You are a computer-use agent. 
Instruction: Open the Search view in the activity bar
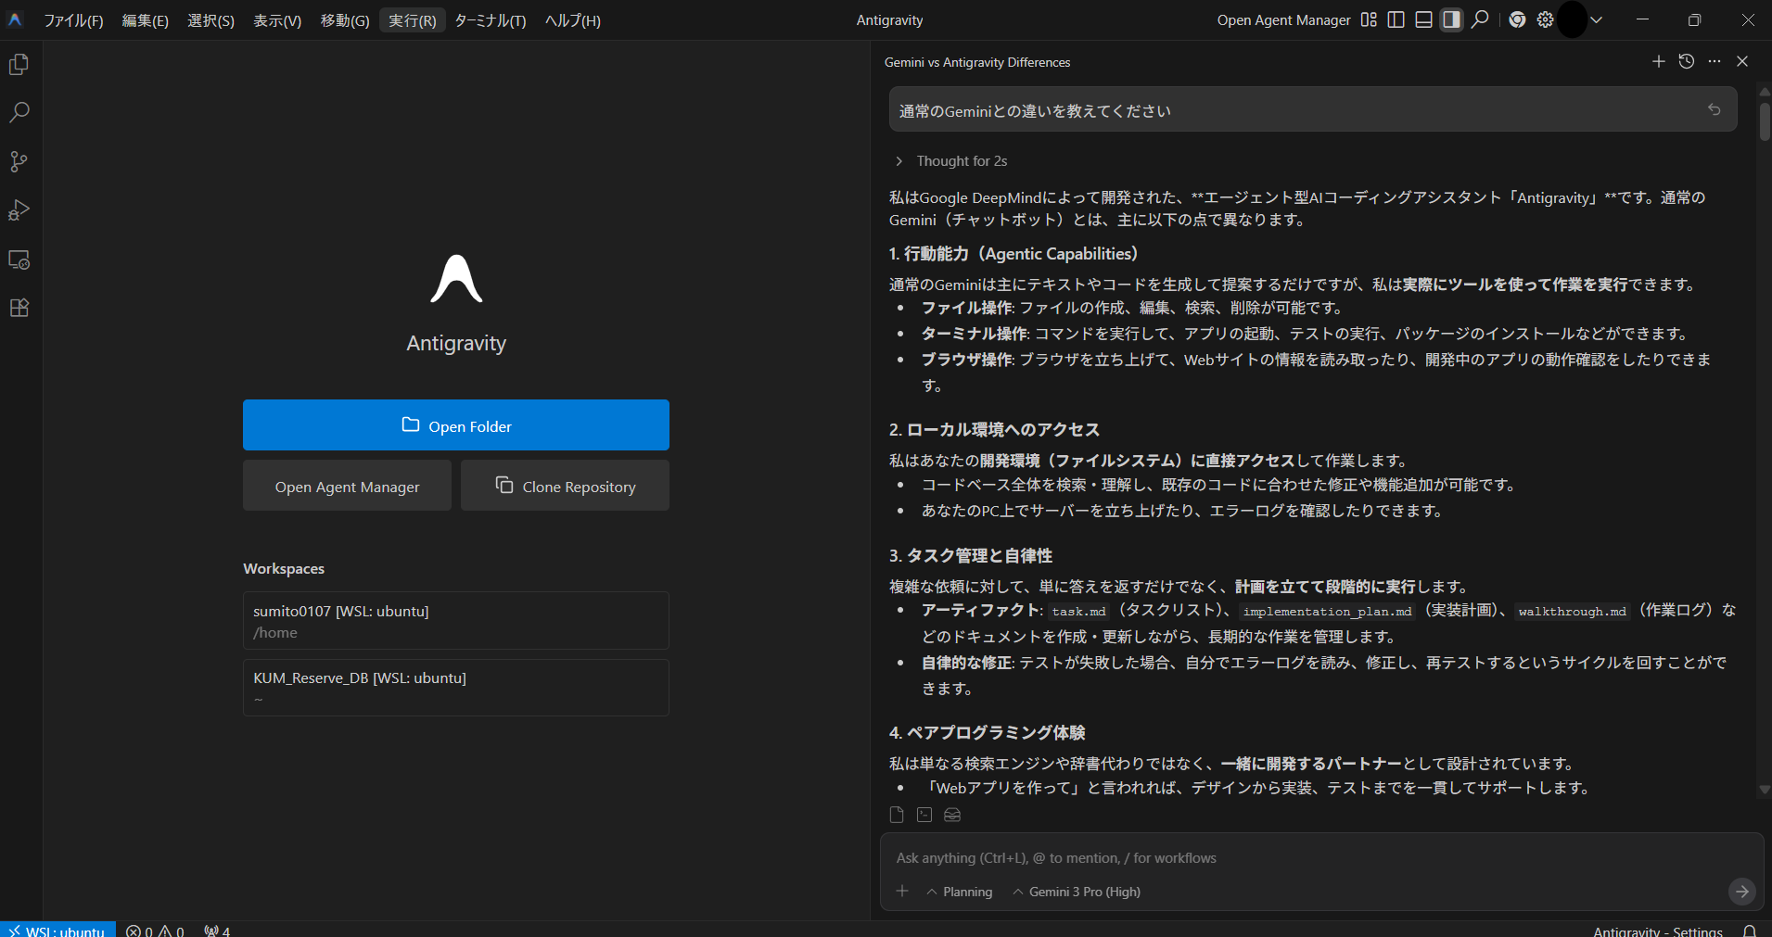pyautogui.click(x=19, y=112)
